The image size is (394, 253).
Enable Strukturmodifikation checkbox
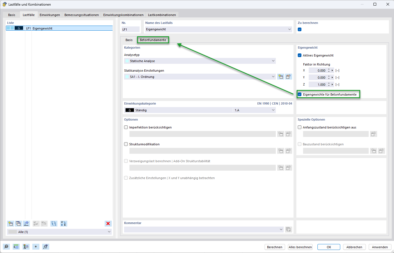126,144
